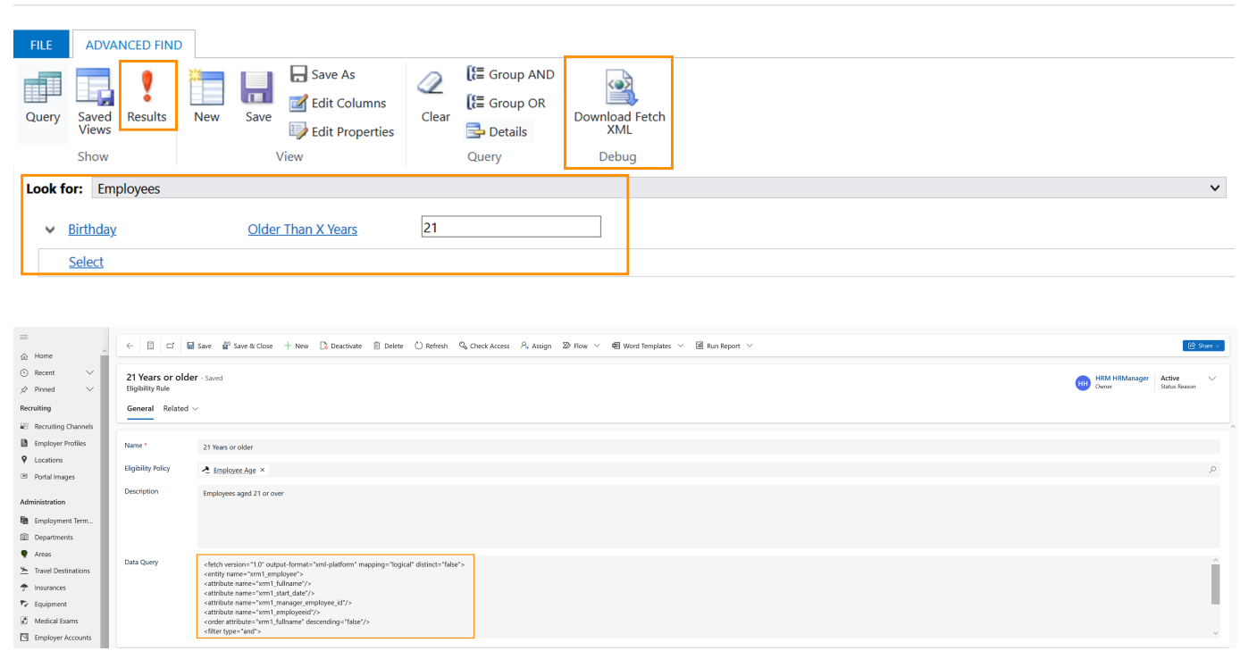Remove Employee Age from Eligibility Policy
Screen dimensions: 1240x651
pyautogui.click(x=263, y=470)
